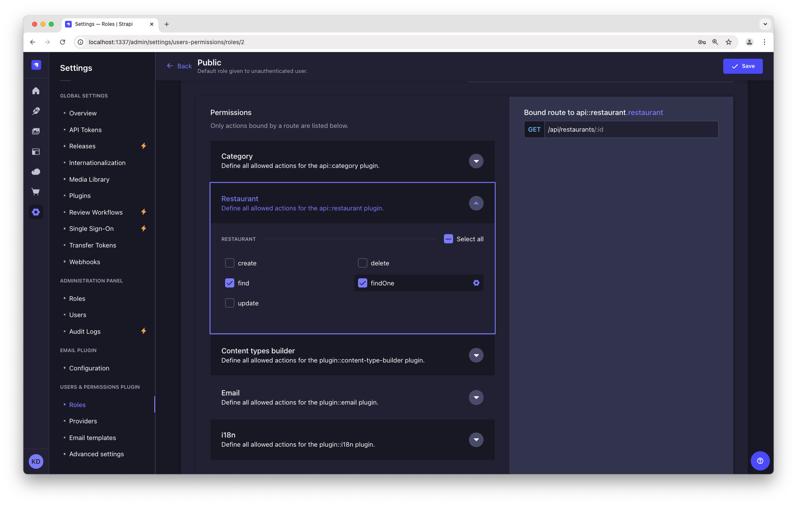Click the help question mark button
Viewport: 797px width, 505px height.
click(759, 461)
